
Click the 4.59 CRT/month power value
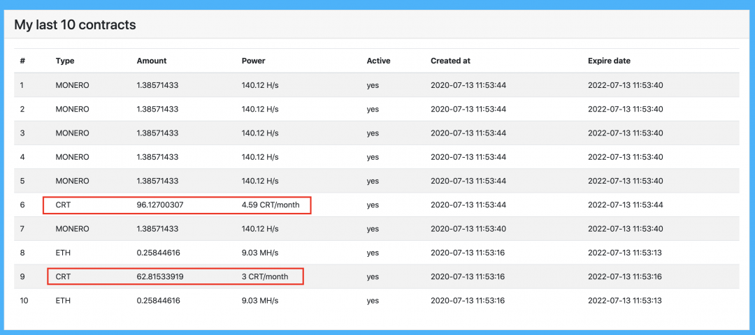click(x=271, y=205)
